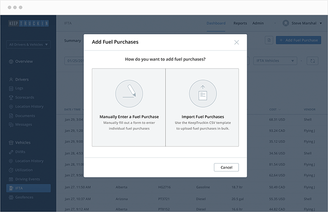Click Jan 27, 11:50 AM row date
Image resolution: width=328 pixels, height=212 pixels.
pos(78,187)
